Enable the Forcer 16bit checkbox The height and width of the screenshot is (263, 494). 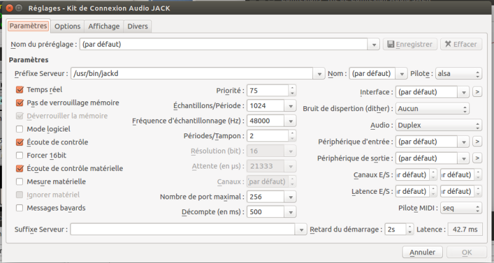(x=20, y=156)
